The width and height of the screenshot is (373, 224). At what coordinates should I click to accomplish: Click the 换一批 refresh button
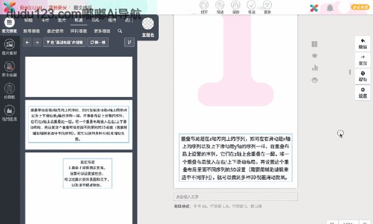pos(98,42)
